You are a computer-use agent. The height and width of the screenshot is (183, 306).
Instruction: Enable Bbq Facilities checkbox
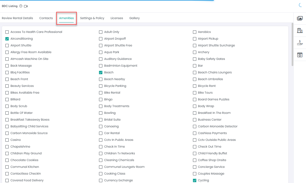[x=7, y=72]
